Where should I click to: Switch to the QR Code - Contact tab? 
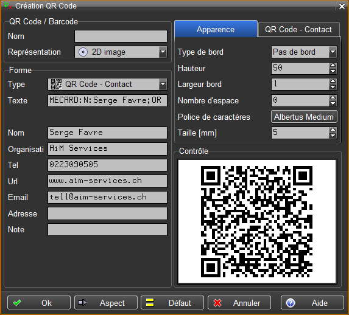tap(298, 29)
